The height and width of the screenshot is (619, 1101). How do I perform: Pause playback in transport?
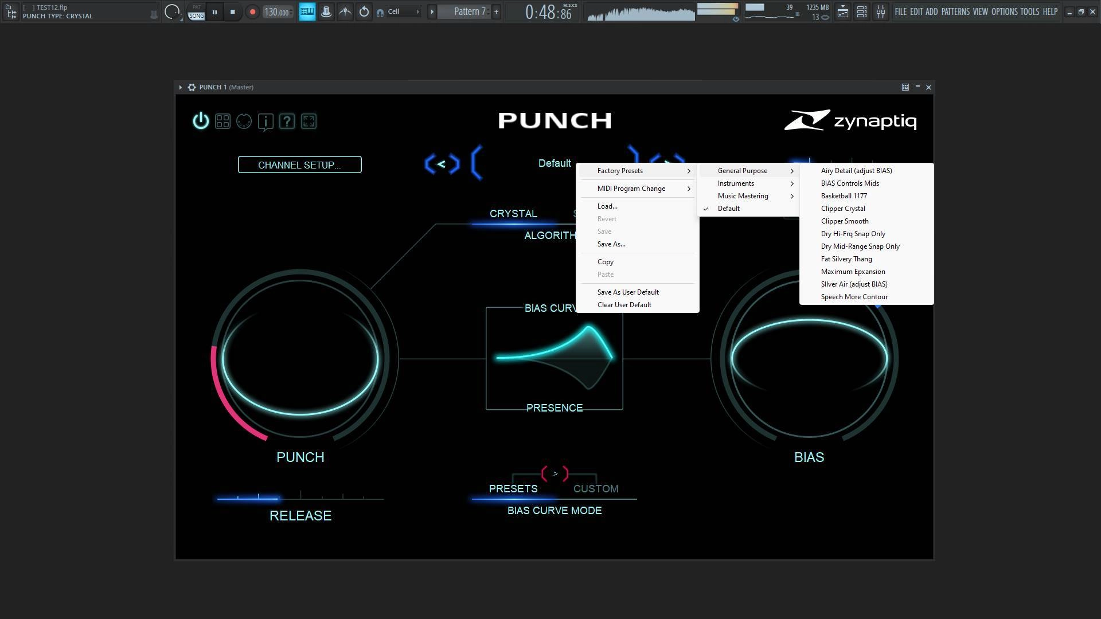[214, 11]
